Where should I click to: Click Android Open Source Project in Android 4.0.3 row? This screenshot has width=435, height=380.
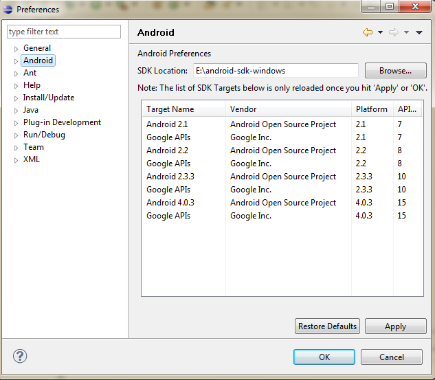coord(283,203)
